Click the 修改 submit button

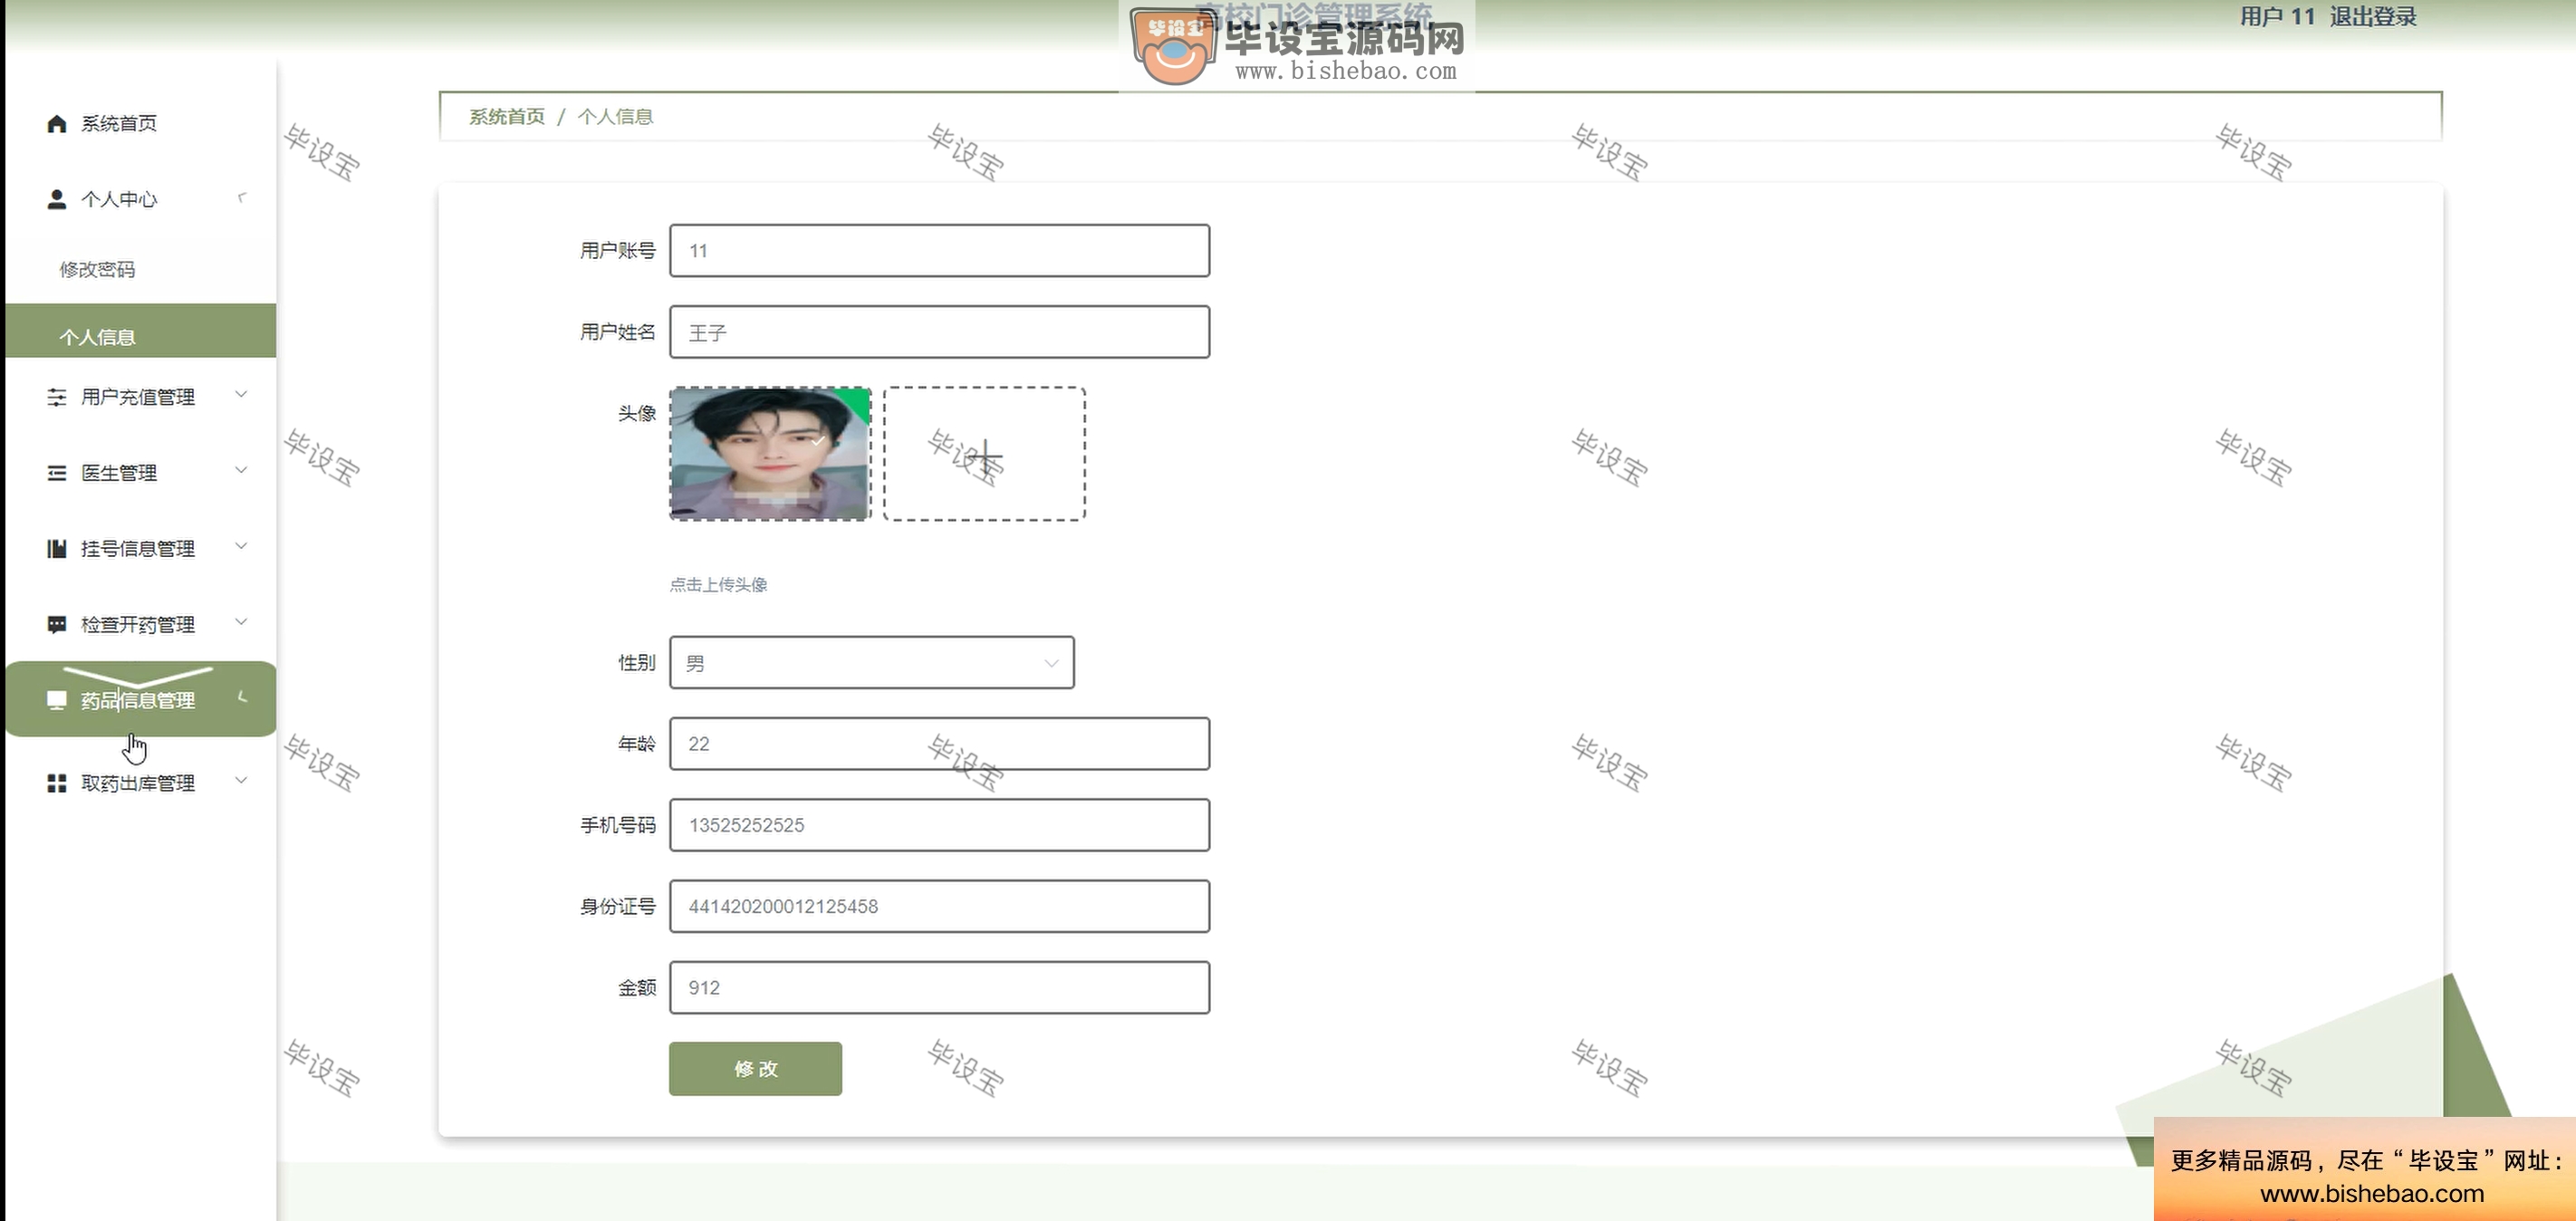click(x=755, y=1069)
